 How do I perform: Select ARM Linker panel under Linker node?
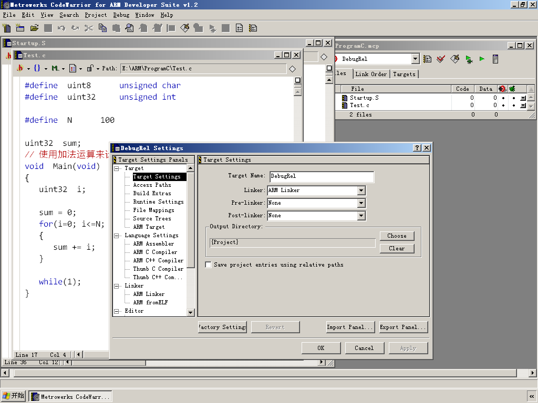149,294
